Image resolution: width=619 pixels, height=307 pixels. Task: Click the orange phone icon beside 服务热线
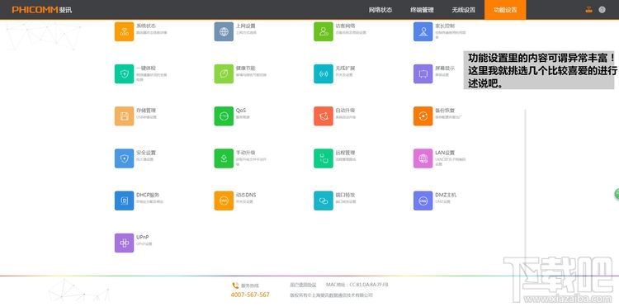pos(235,286)
